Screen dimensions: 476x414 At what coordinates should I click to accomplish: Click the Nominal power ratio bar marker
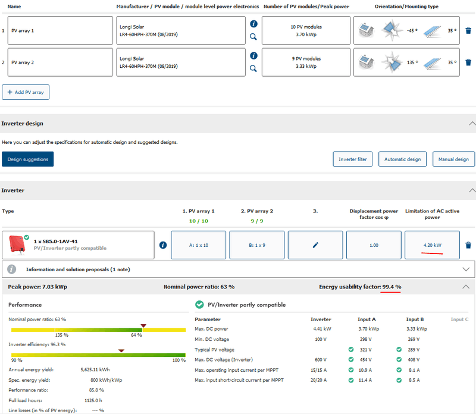pos(143,326)
